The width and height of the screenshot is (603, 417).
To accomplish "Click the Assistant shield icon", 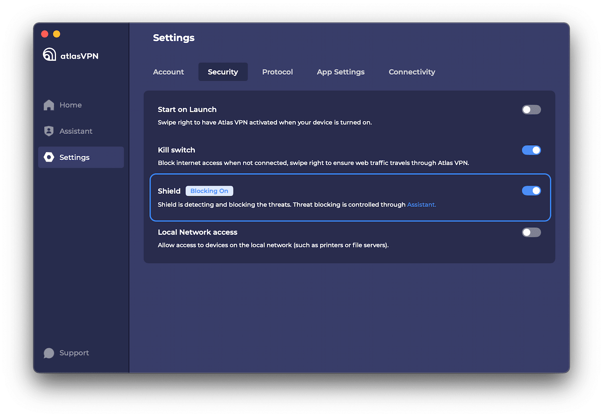I will [x=49, y=131].
